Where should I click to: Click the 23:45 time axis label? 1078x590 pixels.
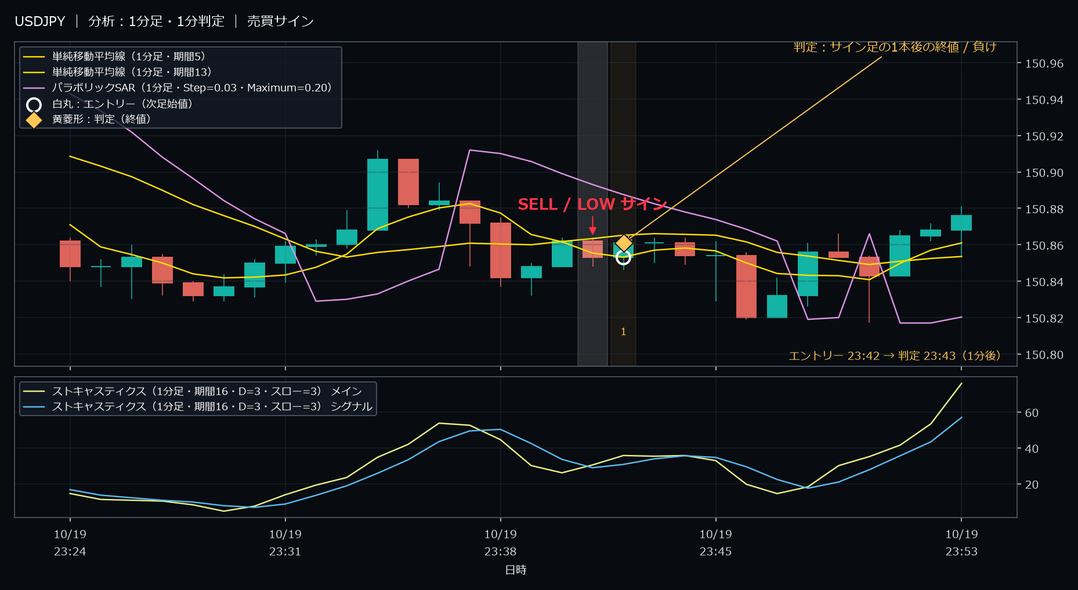(x=715, y=551)
